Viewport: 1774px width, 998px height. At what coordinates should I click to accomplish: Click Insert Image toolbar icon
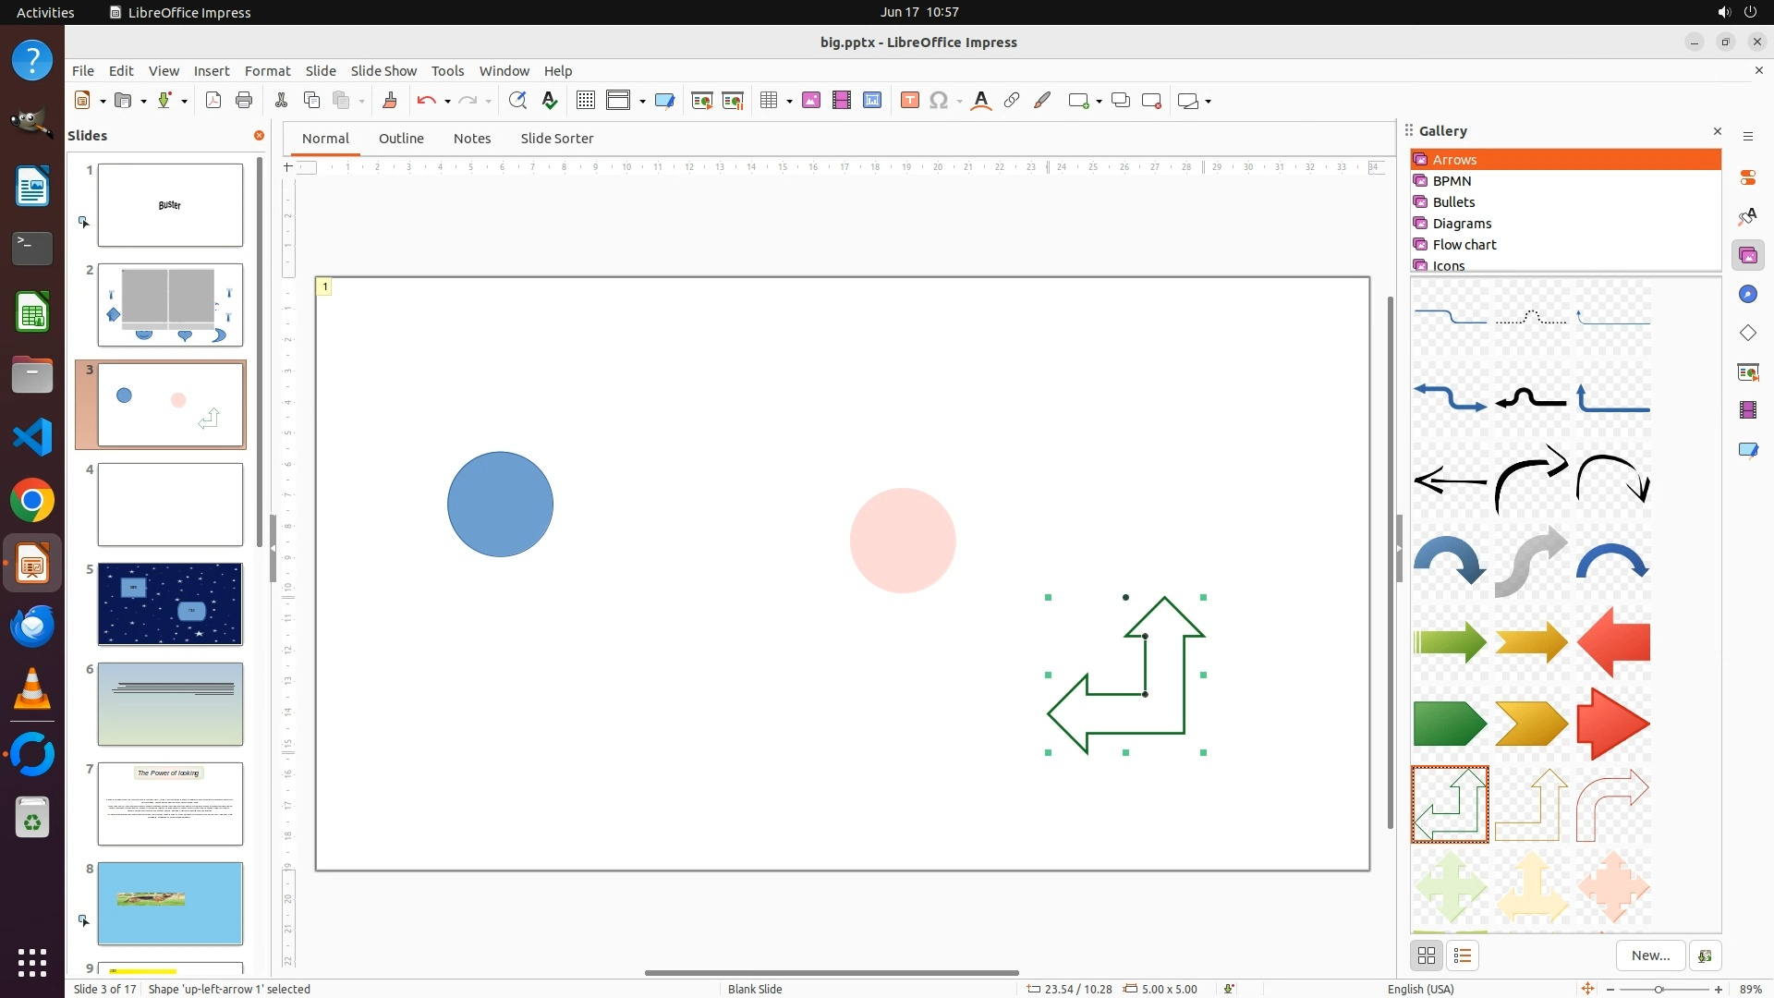tap(811, 101)
